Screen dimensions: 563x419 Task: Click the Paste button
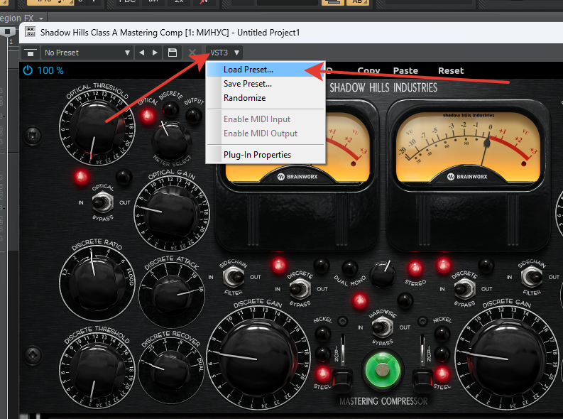point(405,71)
